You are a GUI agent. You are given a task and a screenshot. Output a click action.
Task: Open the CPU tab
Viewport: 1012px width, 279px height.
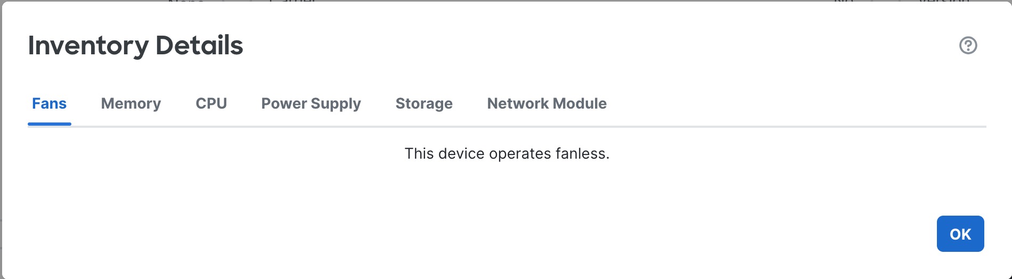point(211,103)
